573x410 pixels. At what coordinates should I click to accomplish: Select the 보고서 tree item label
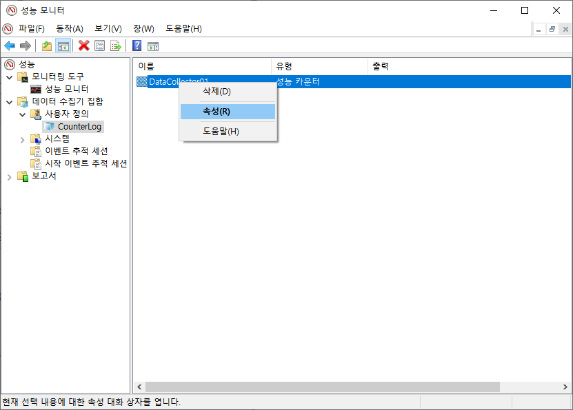point(44,176)
